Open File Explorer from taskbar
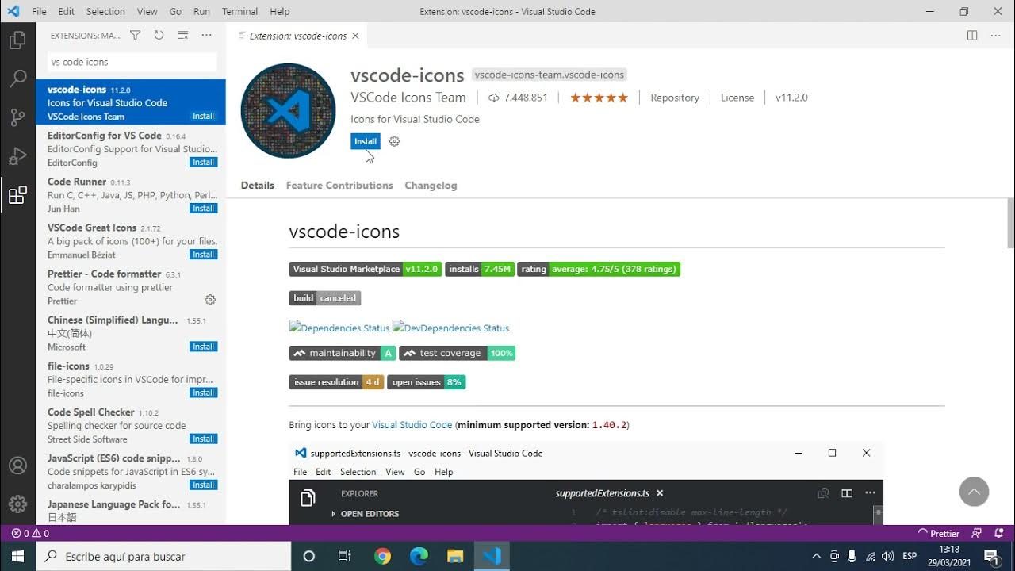The height and width of the screenshot is (571, 1015). (x=455, y=557)
